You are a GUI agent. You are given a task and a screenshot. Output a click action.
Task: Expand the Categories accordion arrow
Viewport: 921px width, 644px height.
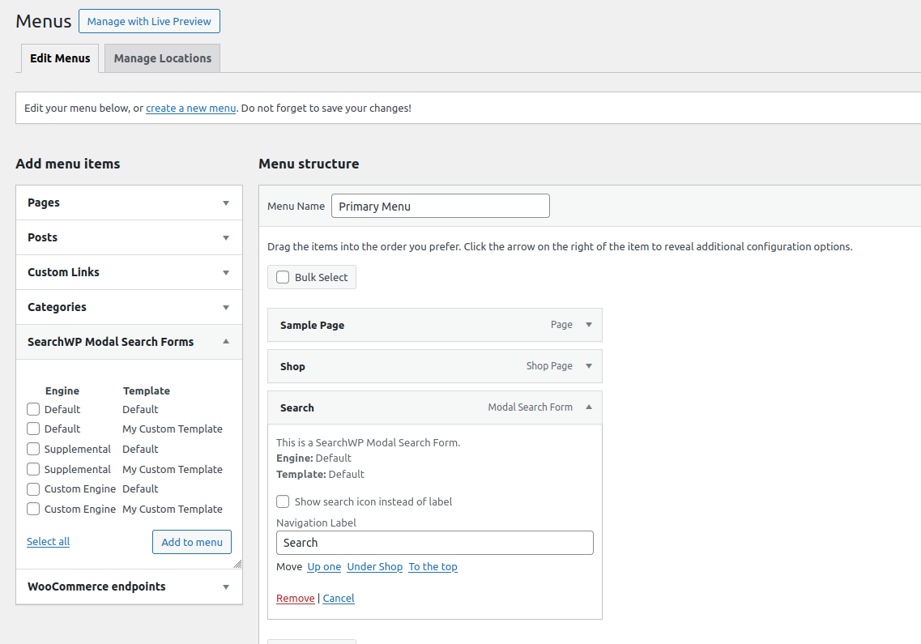point(226,308)
